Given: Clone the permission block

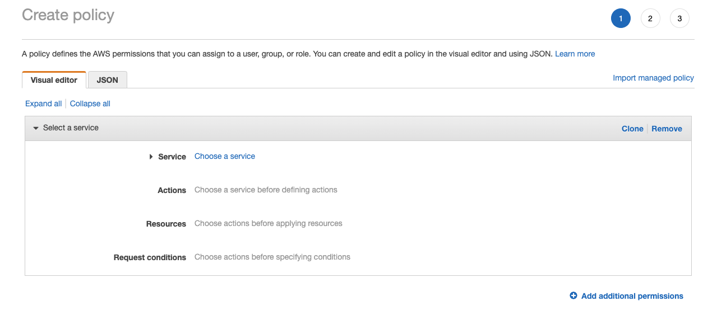Looking at the screenshot, I should [632, 129].
